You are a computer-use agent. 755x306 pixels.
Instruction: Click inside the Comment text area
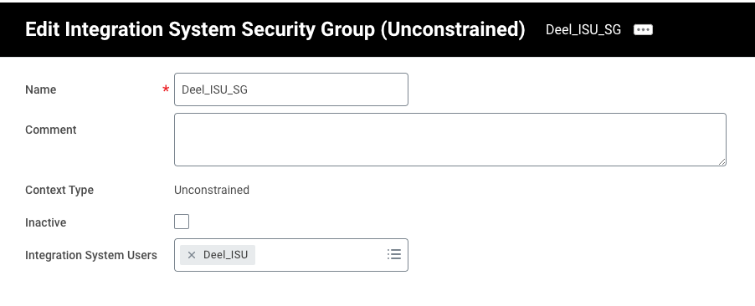click(450, 140)
